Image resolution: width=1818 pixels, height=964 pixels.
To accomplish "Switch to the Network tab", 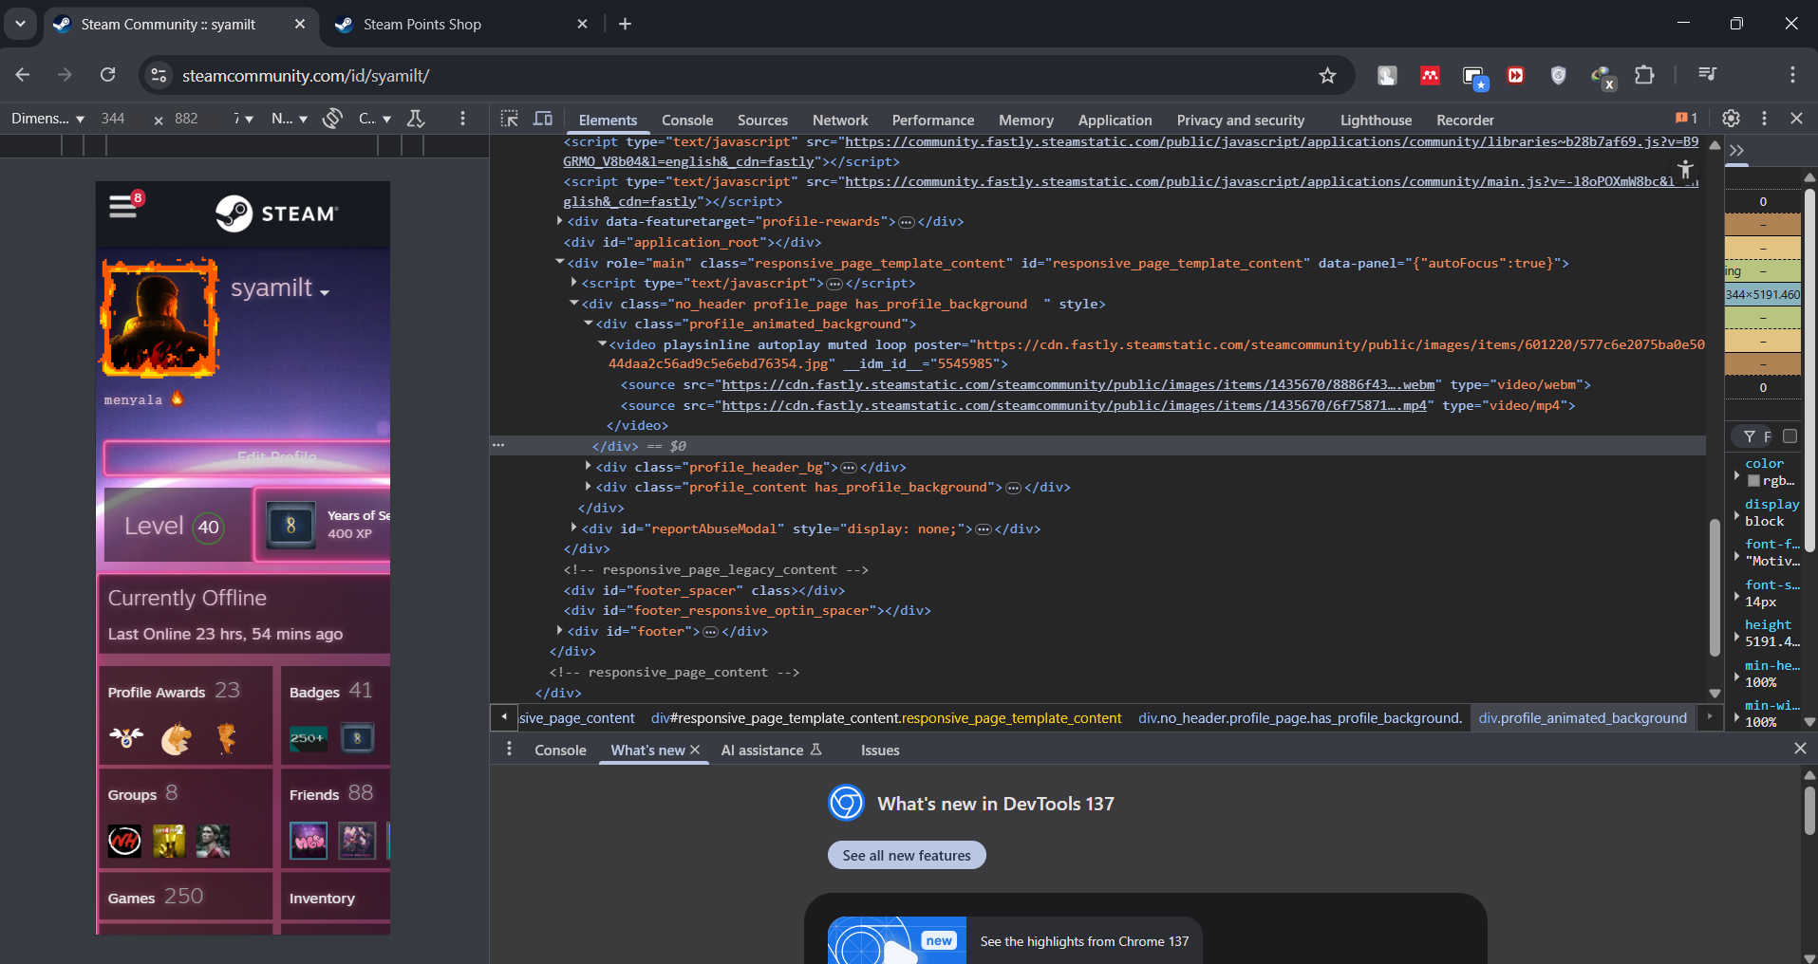I will (x=839, y=120).
